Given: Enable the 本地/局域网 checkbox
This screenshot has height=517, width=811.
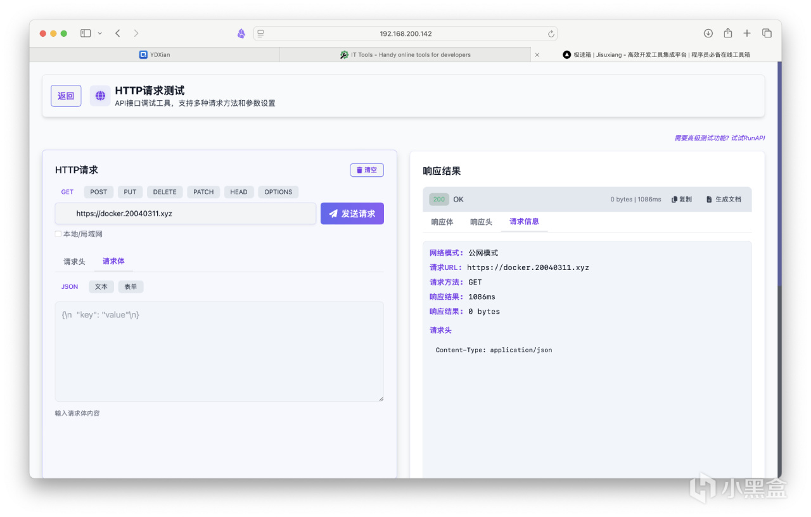Looking at the screenshot, I should click(58, 234).
